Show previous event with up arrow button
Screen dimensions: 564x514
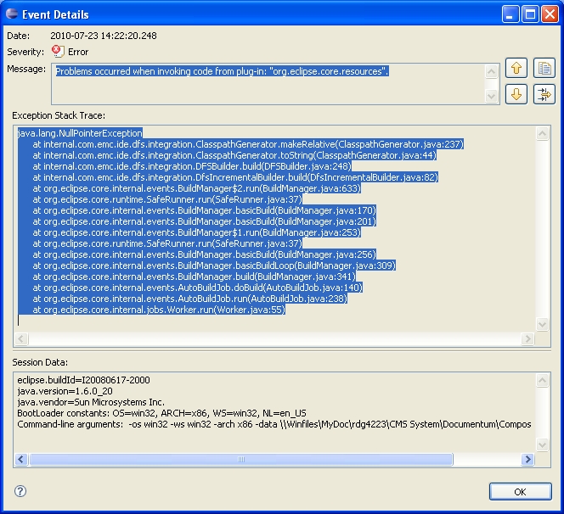click(x=516, y=68)
